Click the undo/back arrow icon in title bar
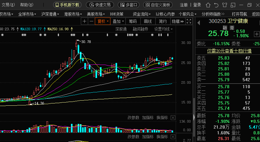 (216, 5)
